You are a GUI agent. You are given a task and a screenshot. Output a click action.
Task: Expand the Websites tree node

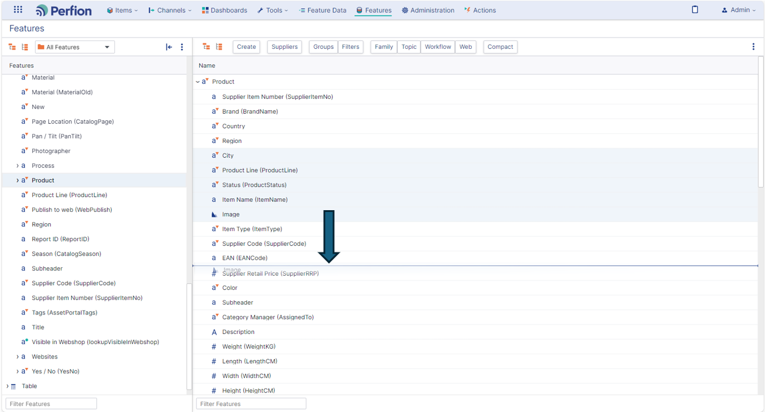[x=17, y=357]
